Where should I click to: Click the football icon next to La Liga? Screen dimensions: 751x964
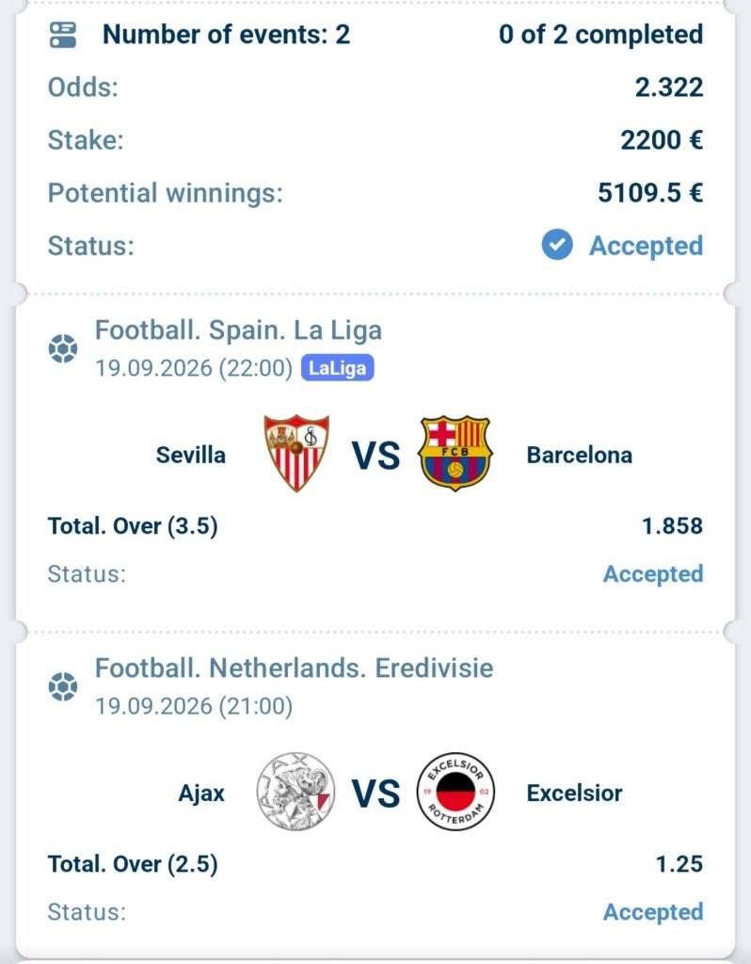click(x=63, y=348)
